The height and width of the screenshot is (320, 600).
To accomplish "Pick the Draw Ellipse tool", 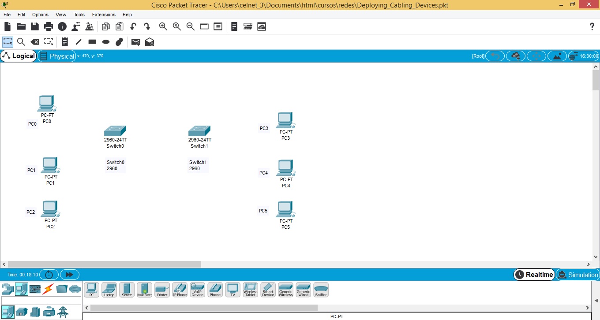I will (x=106, y=42).
